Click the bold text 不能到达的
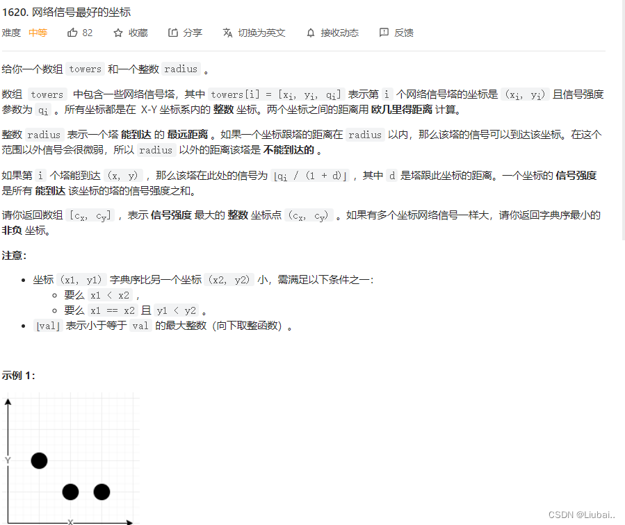Image resolution: width=625 pixels, height=525 pixels. (x=289, y=150)
